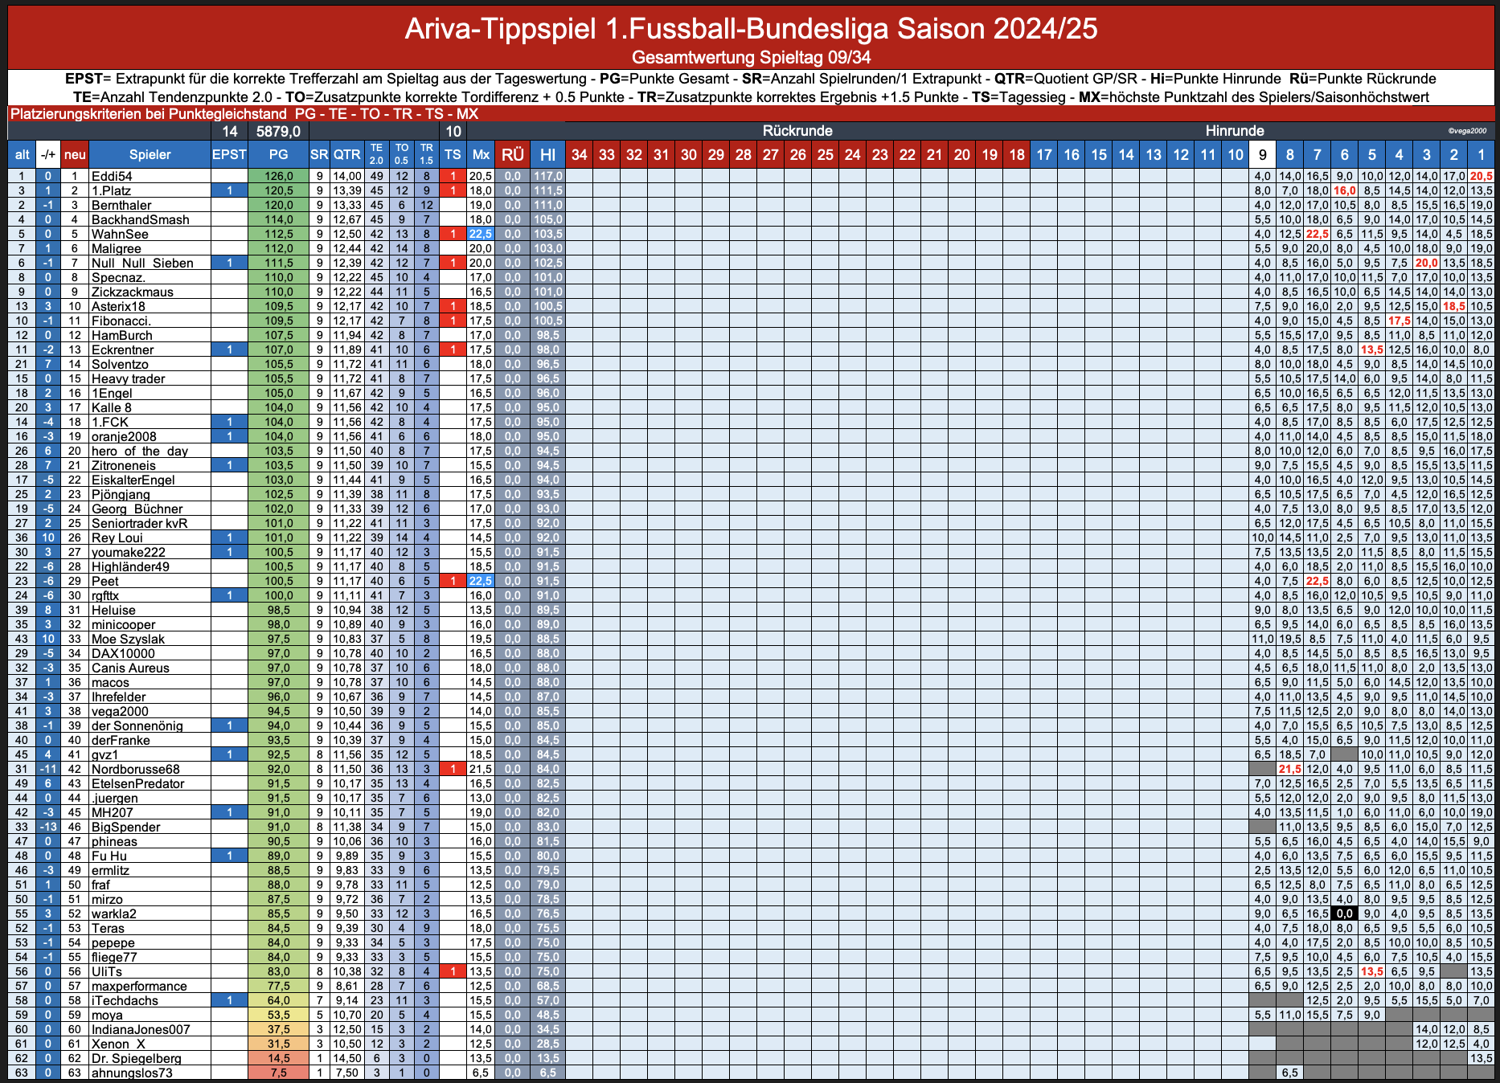The height and width of the screenshot is (1083, 1500).
Task: Select the subtitle Gesamtwertung Spieltag 09/34
Action: tap(751, 58)
